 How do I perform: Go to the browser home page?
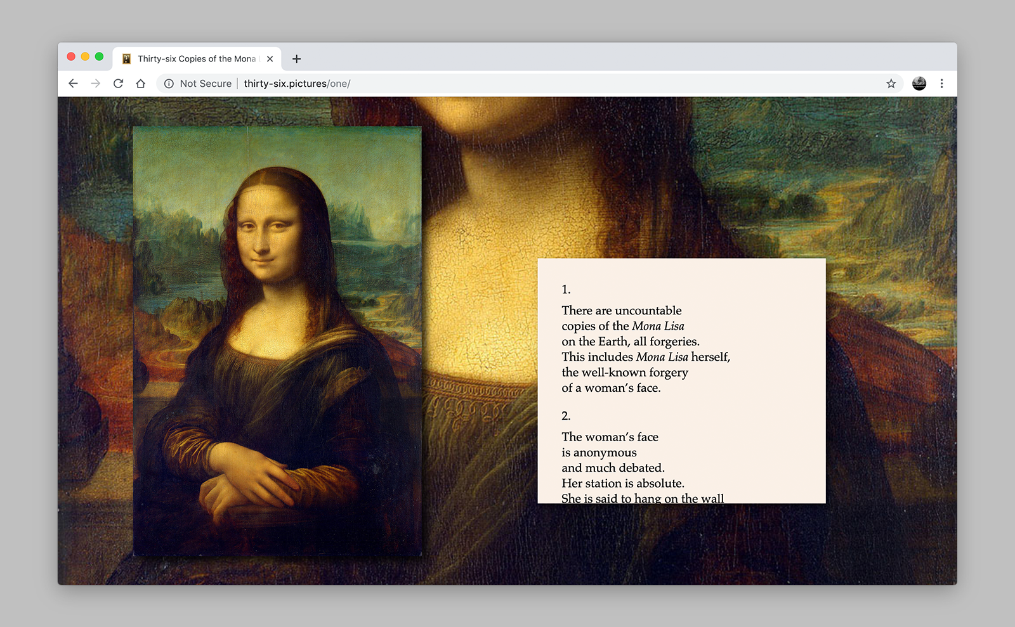click(x=141, y=84)
